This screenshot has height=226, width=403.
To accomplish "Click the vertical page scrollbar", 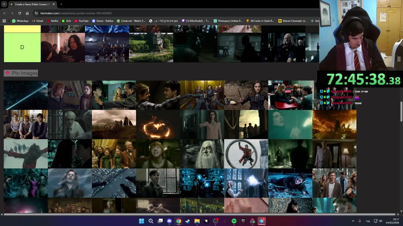I will [401, 111].
